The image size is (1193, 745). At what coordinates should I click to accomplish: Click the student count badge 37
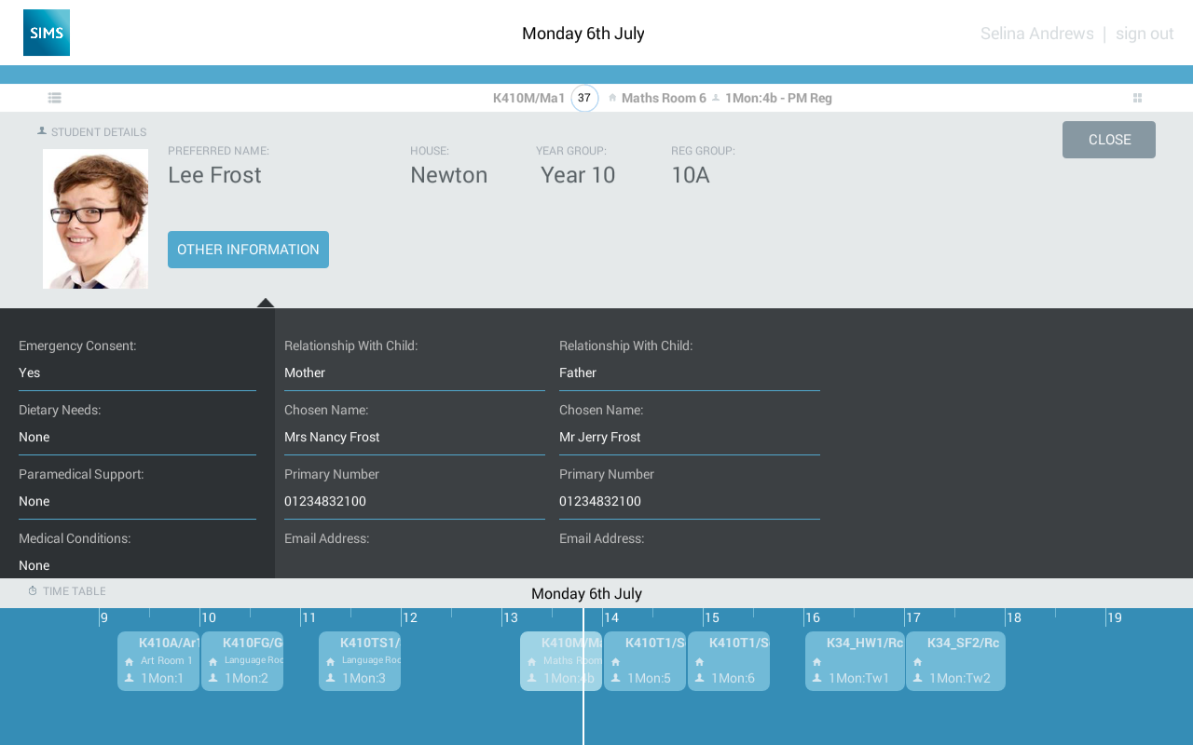pyautogui.click(x=584, y=98)
